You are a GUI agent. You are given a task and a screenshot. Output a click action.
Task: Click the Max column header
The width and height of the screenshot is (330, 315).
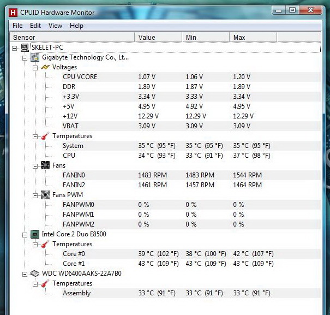tap(253, 38)
